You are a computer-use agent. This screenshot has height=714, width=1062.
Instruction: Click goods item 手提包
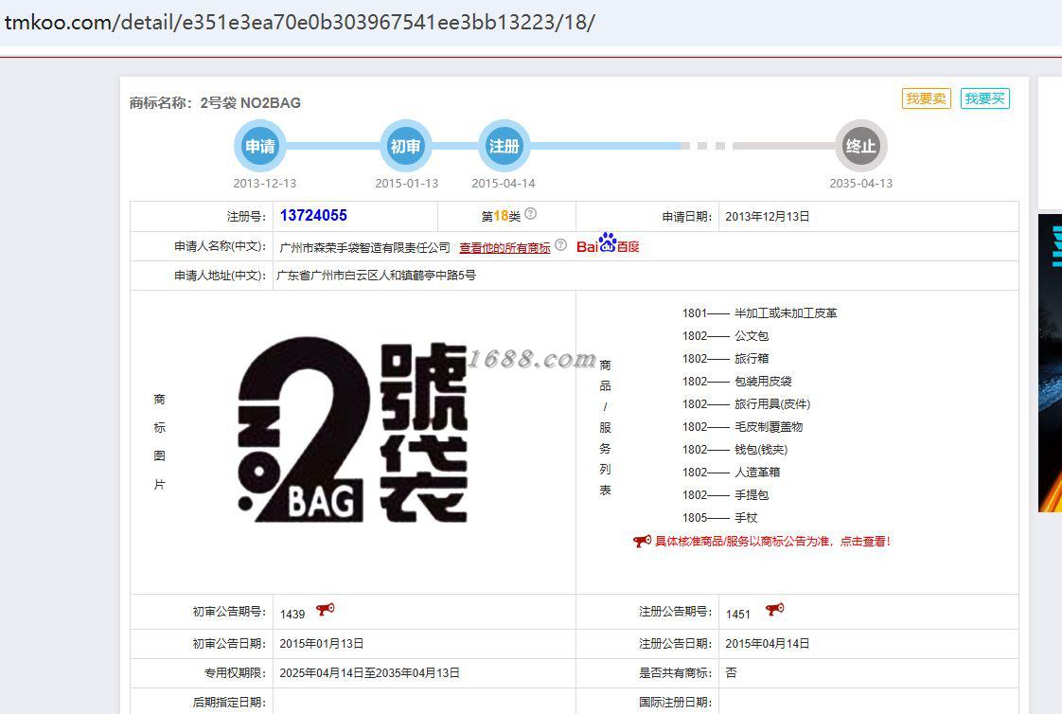752,495
